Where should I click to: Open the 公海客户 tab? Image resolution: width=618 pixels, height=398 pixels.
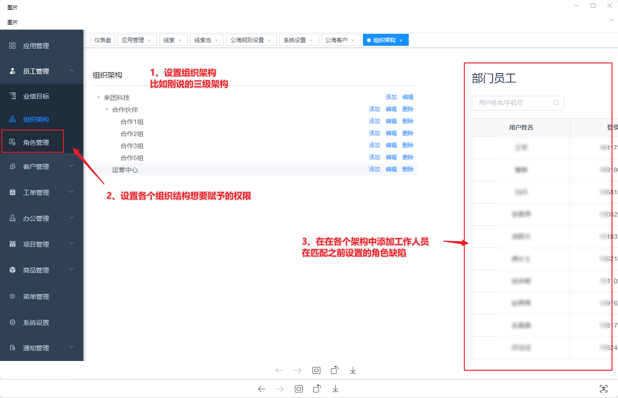click(x=337, y=40)
